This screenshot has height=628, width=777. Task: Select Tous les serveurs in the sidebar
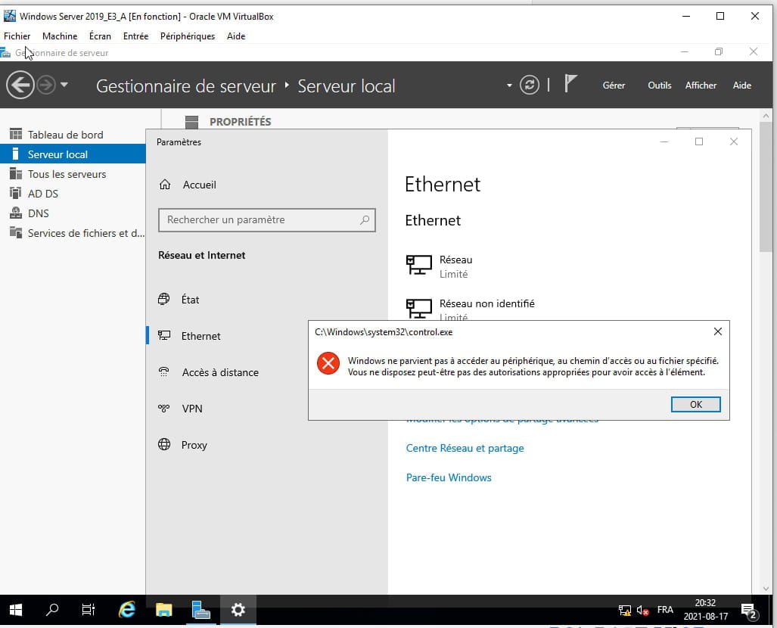pos(73,174)
